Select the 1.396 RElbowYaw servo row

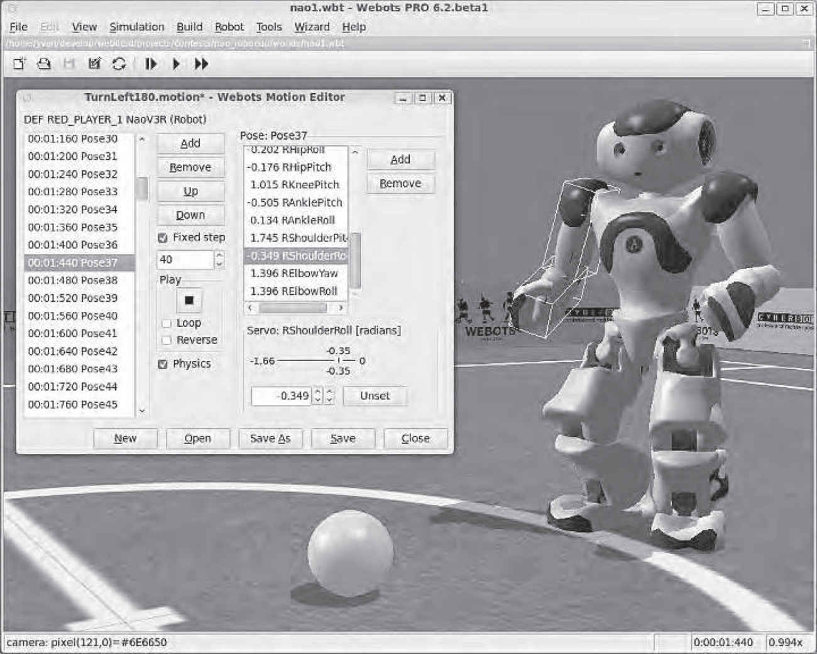coord(295,274)
